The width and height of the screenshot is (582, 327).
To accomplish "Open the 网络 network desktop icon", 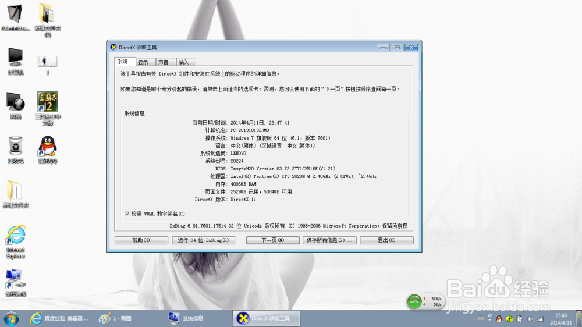I will tap(16, 106).
